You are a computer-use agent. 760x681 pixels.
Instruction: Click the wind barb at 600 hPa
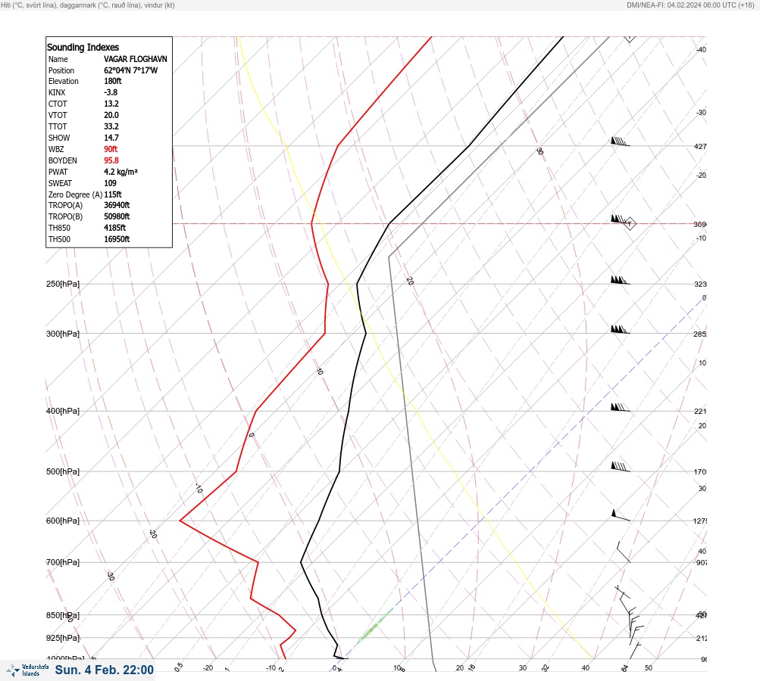tap(621, 515)
